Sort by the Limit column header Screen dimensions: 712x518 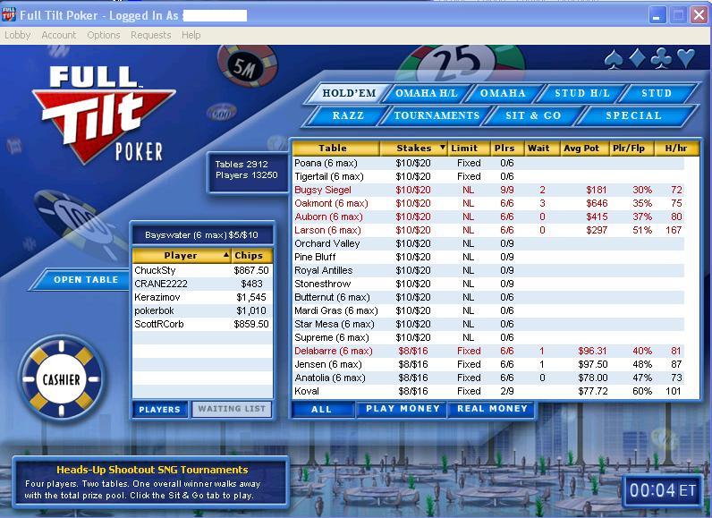click(x=468, y=148)
